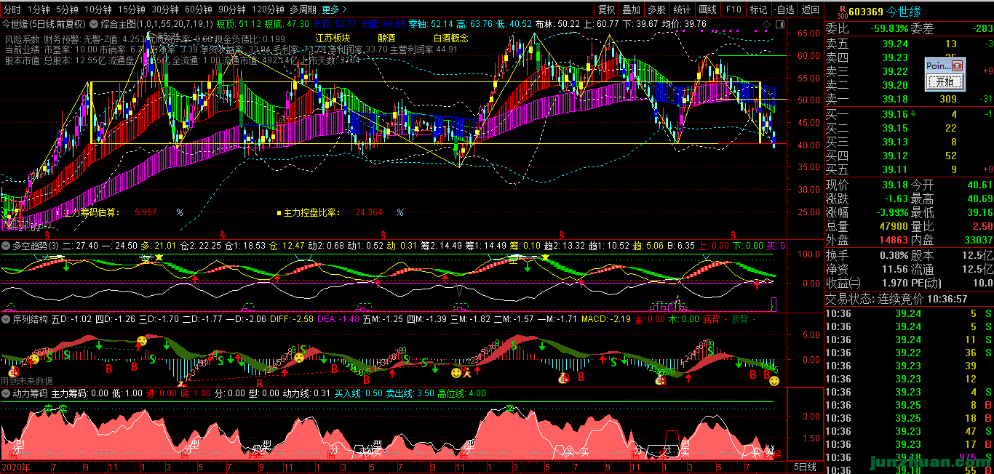
Task: Switch to the 60分钟 period tab
Action: 198,9
